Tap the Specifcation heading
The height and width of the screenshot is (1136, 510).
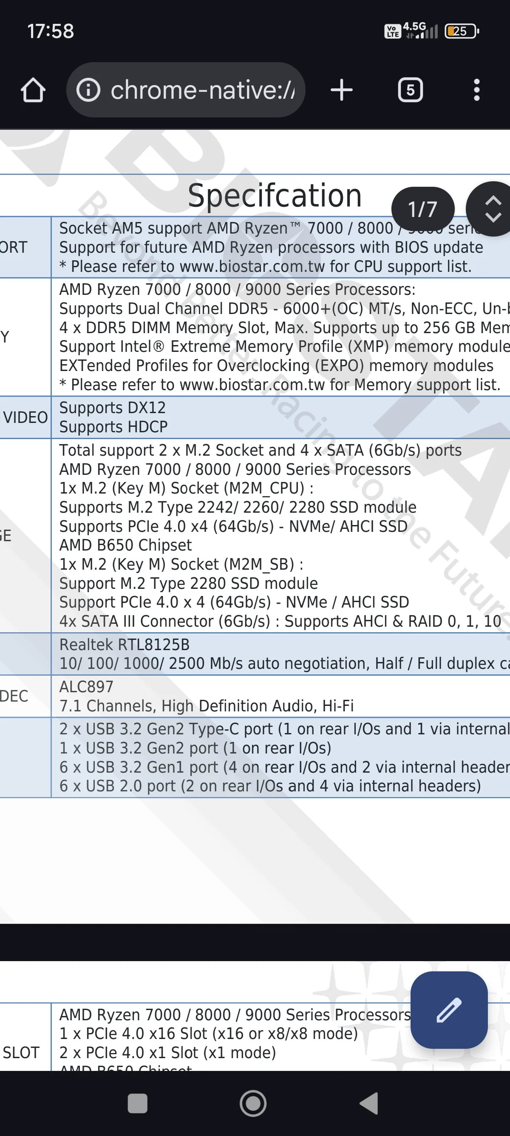click(275, 196)
